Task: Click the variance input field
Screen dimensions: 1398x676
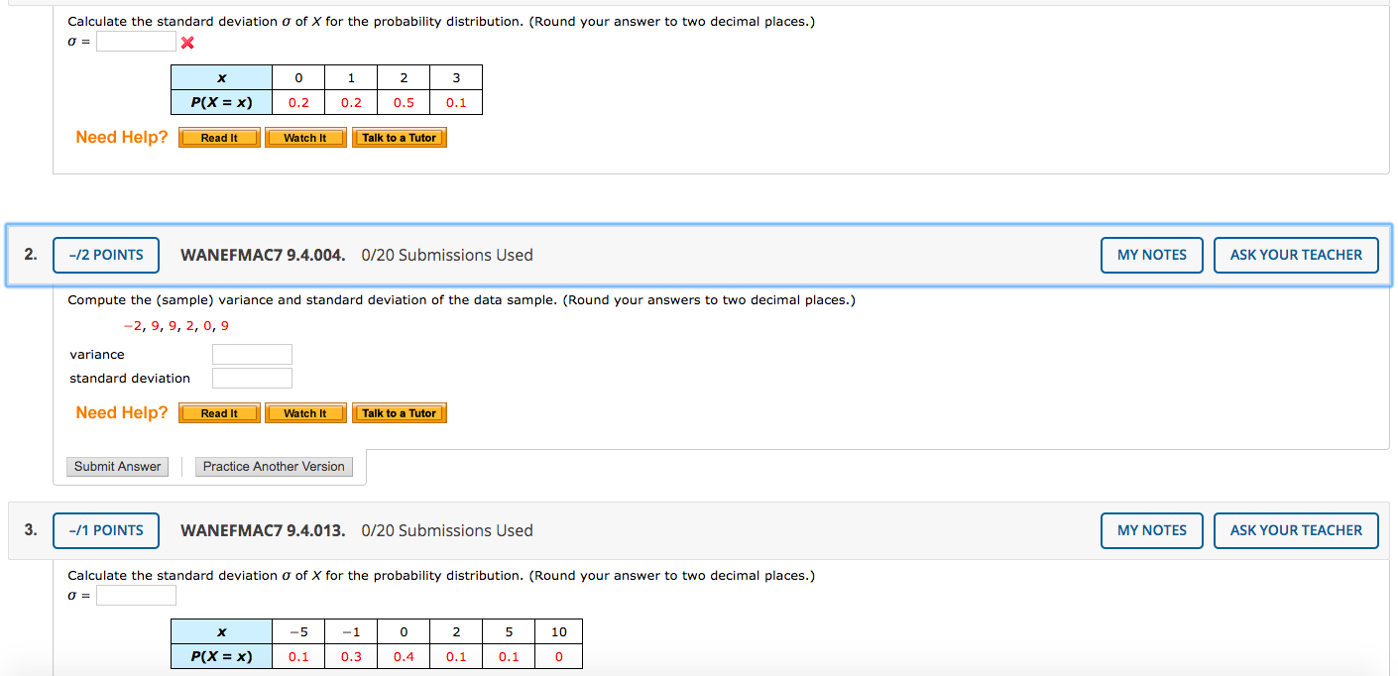Action: pyautogui.click(x=252, y=355)
